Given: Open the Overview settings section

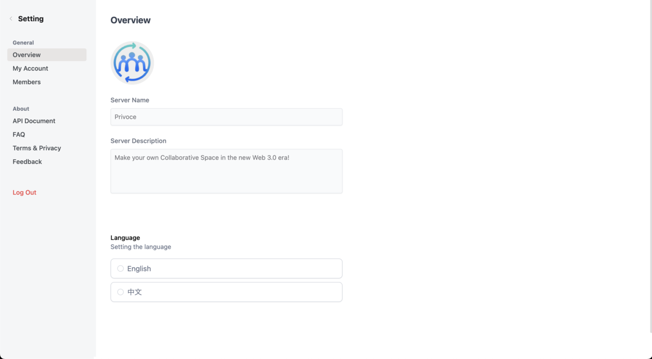Looking at the screenshot, I should point(47,55).
